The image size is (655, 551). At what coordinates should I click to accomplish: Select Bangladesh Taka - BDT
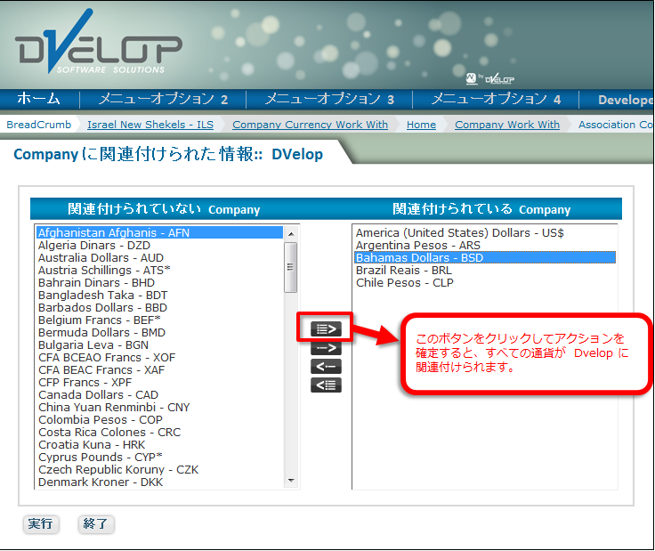pyautogui.click(x=159, y=296)
